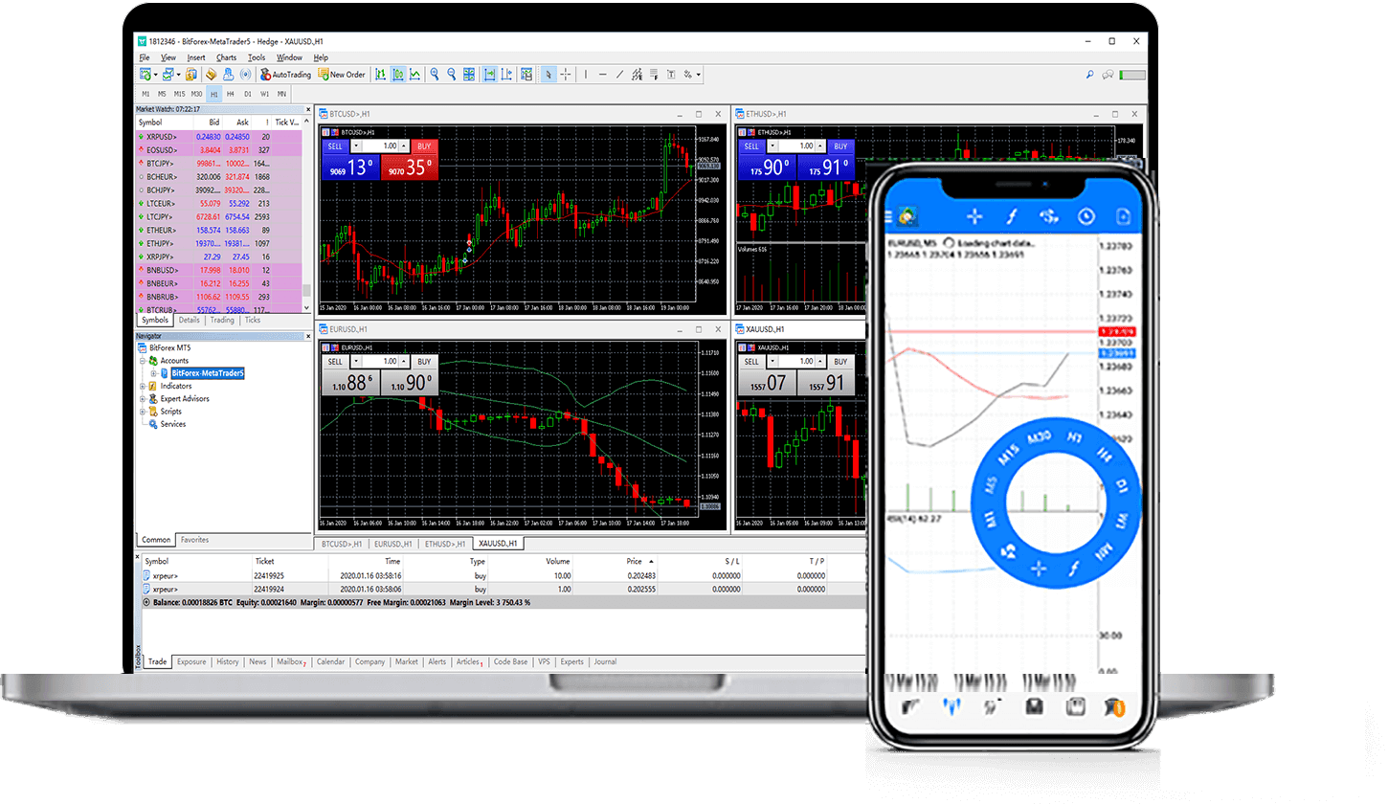Screen dimensions: 1388x804
Task: Expand the BitForex-MetaTrader5 account node
Action: click(153, 373)
